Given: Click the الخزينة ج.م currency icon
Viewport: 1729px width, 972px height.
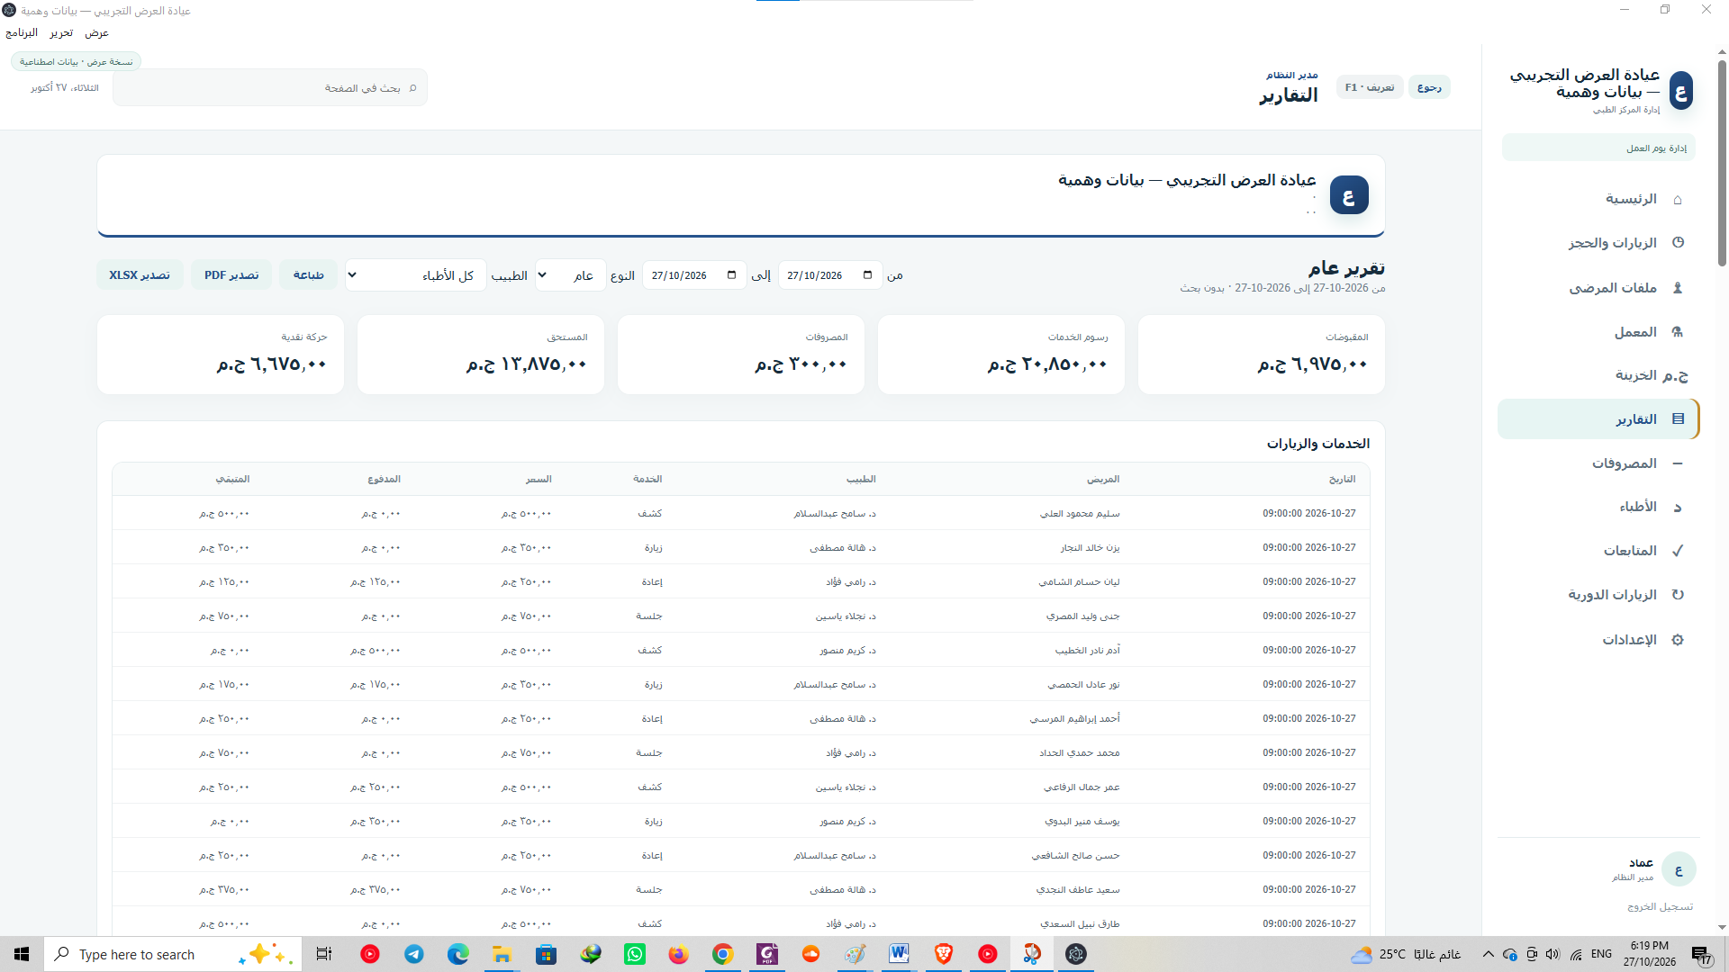Looking at the screenshot, I should click(x=1676, y=375).
